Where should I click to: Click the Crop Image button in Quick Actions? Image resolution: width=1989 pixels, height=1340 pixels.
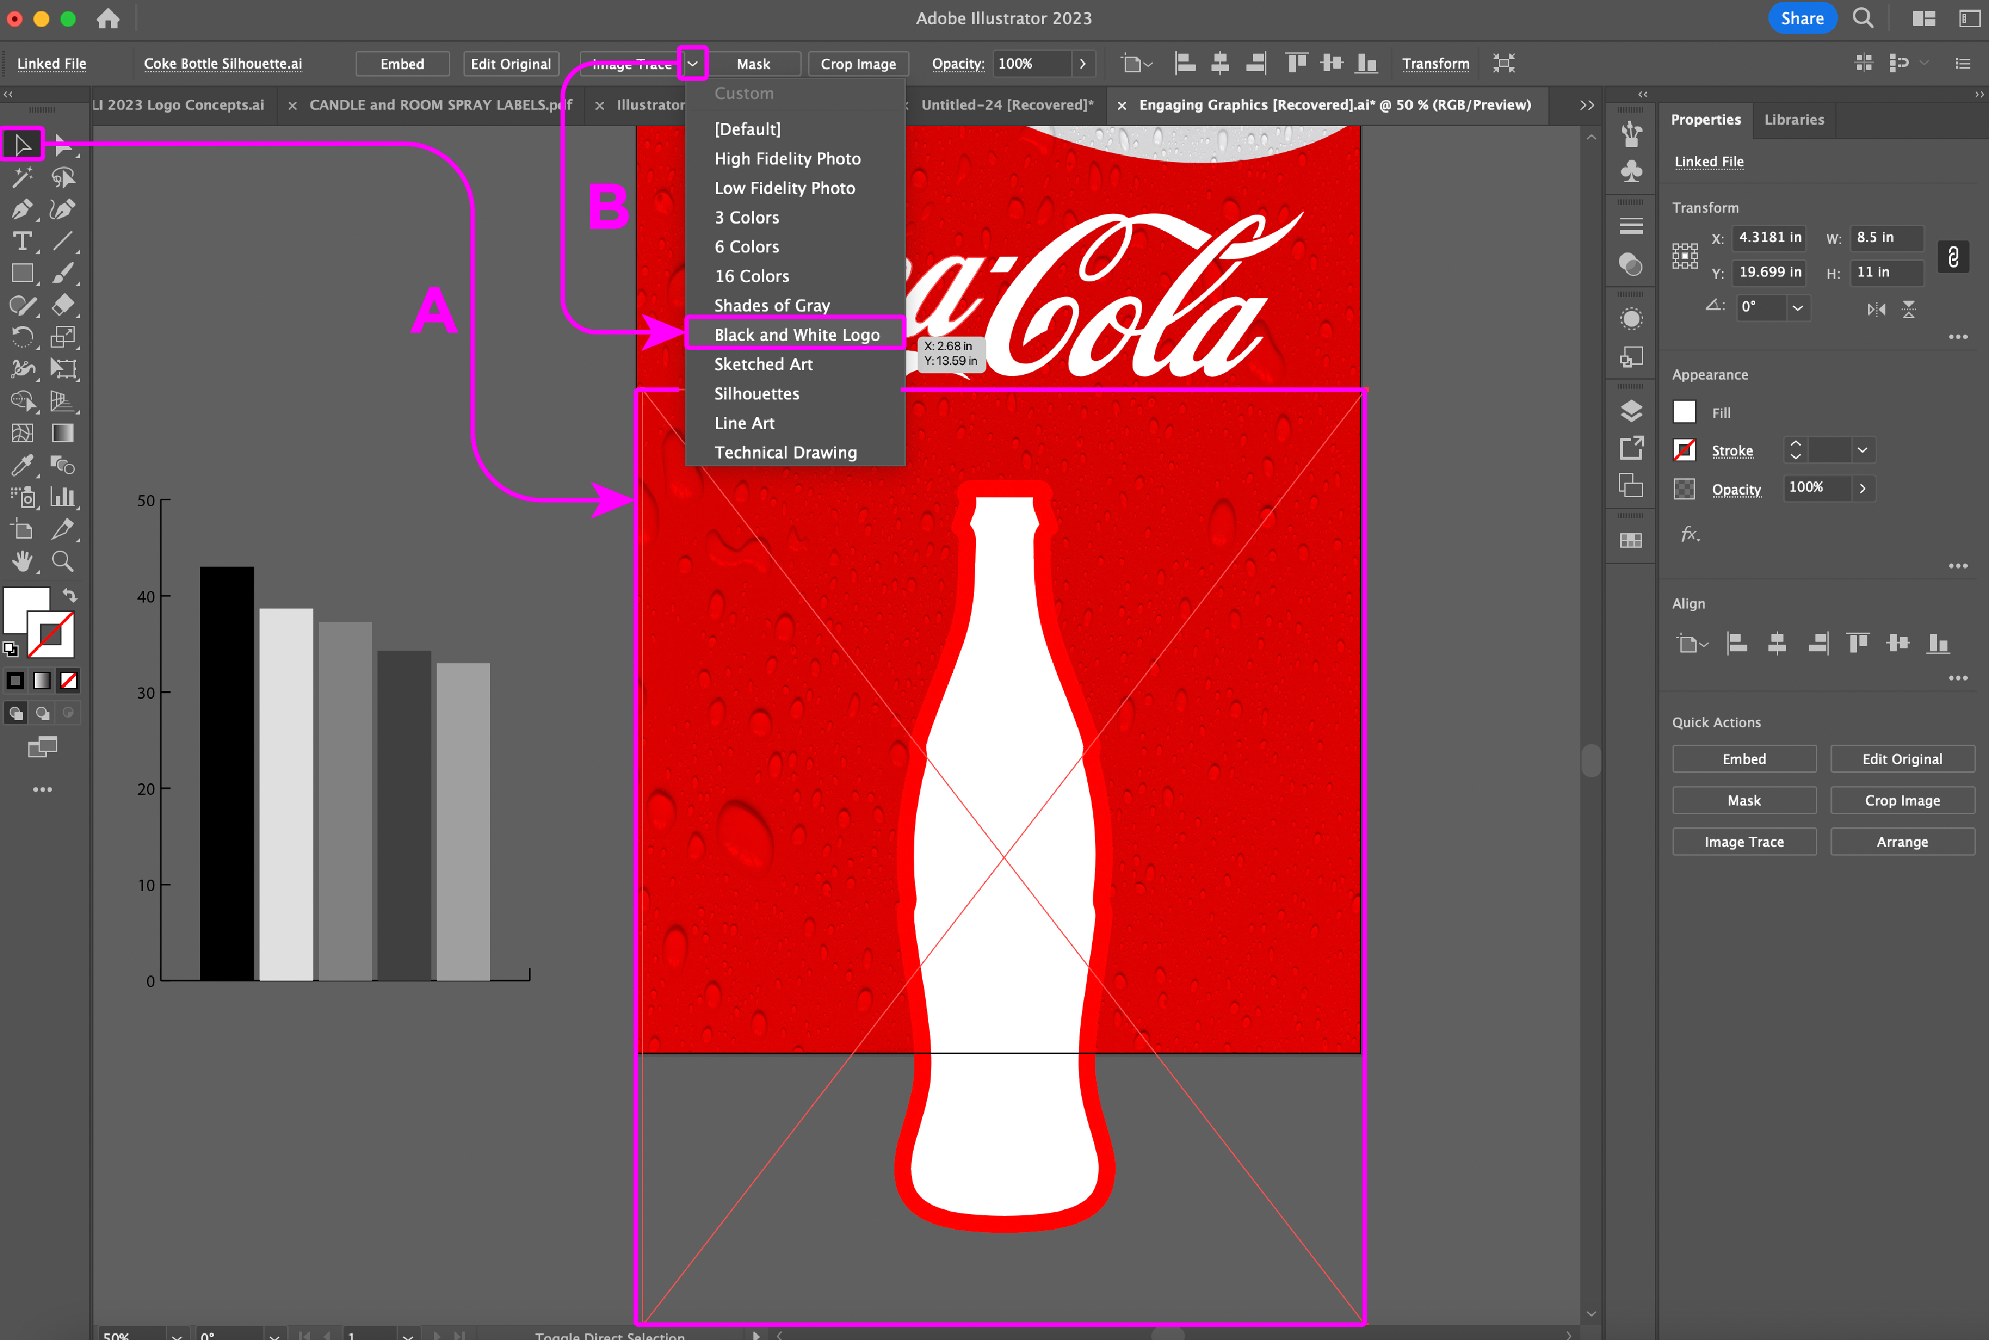pyautogui.click(x=1902, y=801)
